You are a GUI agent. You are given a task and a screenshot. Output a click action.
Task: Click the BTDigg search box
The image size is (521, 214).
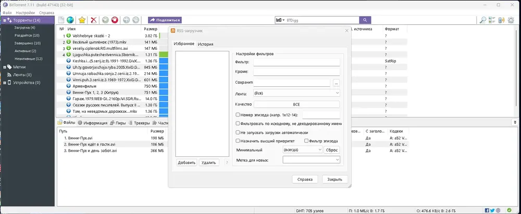[x=322, y=20]
